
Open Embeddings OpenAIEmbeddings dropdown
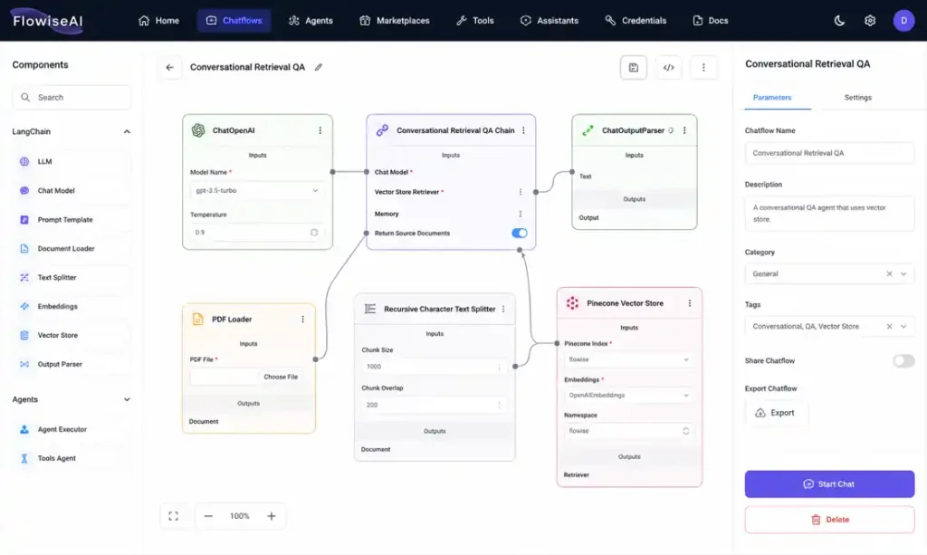628,395
